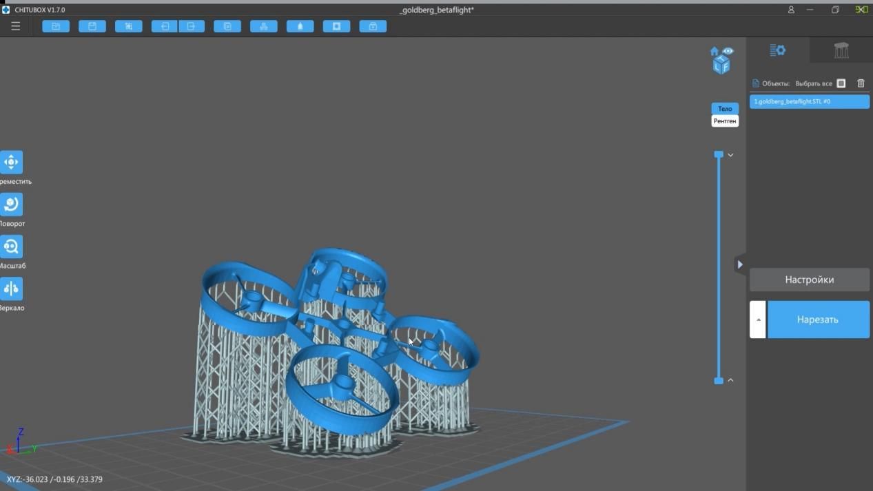The width and height of the screenshot is (873, 491).
Task: Select the Scale (Масштаб) tool
Action: coord(11,247)
